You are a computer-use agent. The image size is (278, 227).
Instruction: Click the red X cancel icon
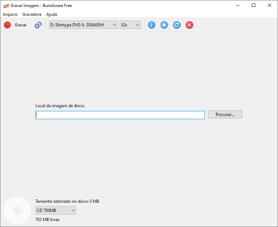point(189,25)
